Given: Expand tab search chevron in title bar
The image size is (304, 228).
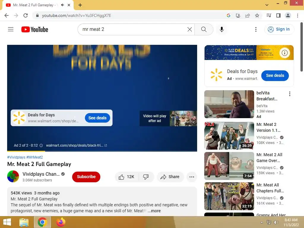Looking at the screenshot, I should click(x=267, y=5).
